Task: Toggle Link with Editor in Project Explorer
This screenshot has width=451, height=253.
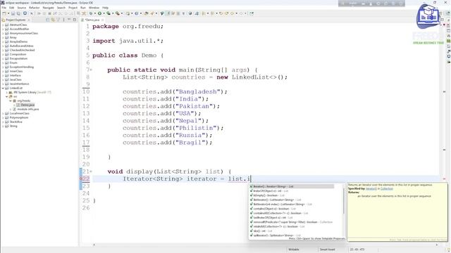Action: (53, 20)
